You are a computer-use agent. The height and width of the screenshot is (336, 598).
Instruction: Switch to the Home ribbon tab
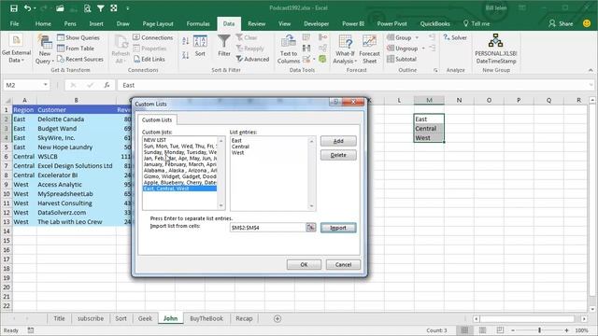coord(43,23)
